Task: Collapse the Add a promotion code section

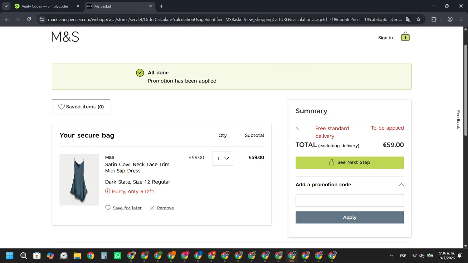Action: pos(401,185)
